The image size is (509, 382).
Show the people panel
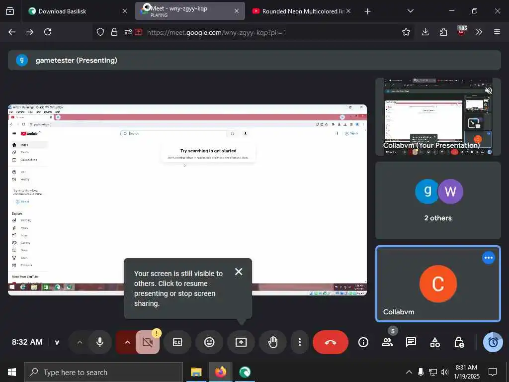pos(387,342)
